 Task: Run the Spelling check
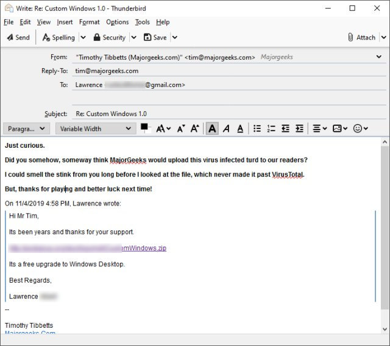click(x=58, y=38)
